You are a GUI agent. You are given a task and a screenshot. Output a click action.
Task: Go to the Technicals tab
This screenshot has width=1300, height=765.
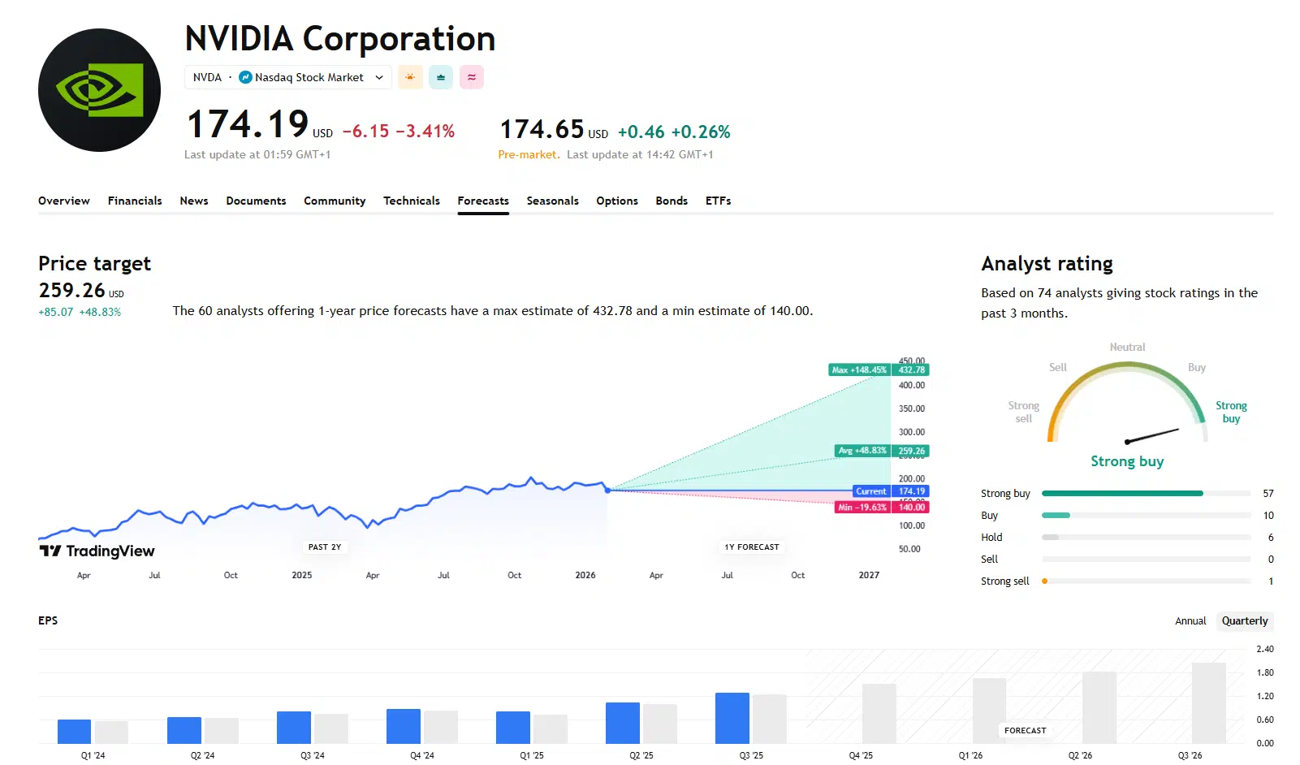[412, 201]
